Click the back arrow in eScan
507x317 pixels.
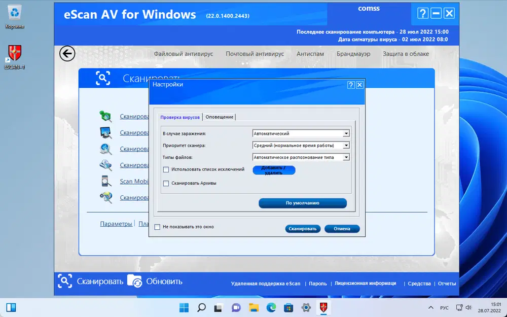67,54
